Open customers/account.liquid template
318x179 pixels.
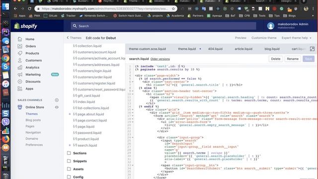(94, 52)
